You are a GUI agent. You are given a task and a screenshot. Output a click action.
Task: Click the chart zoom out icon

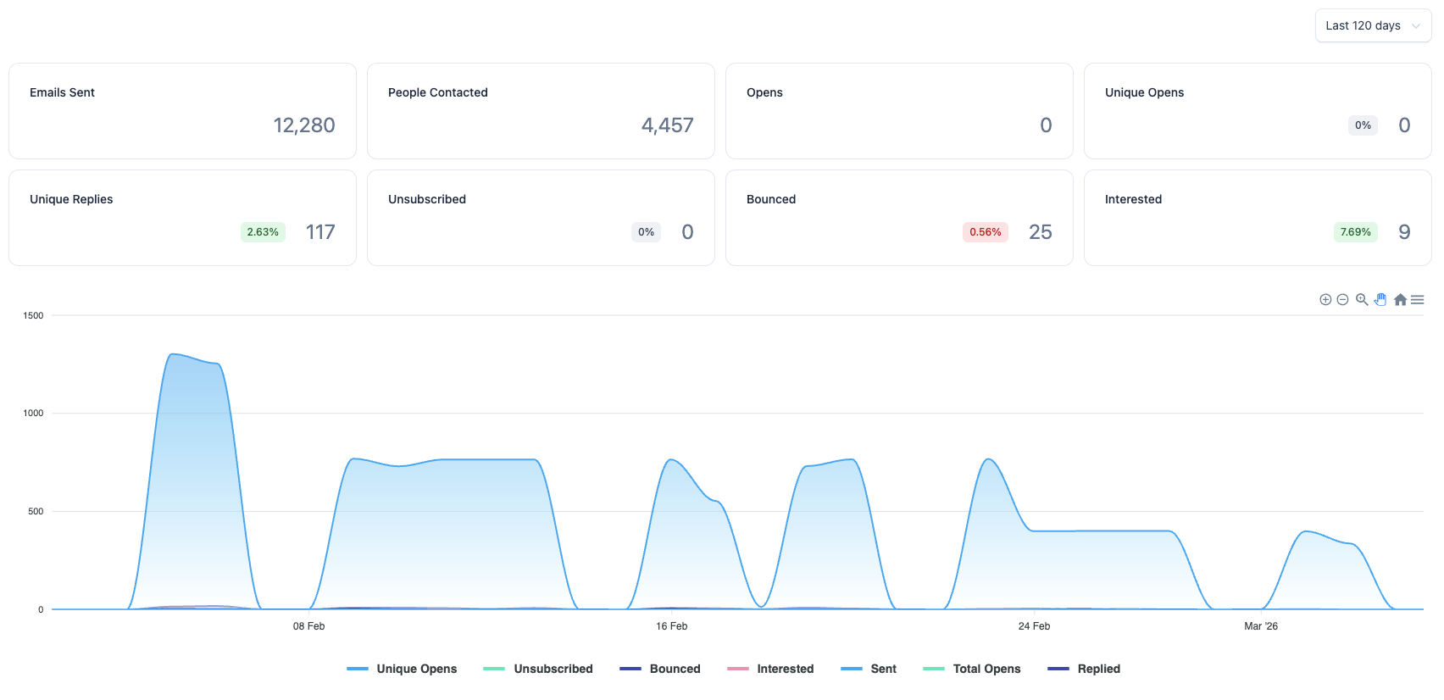tap(1342, 299)
